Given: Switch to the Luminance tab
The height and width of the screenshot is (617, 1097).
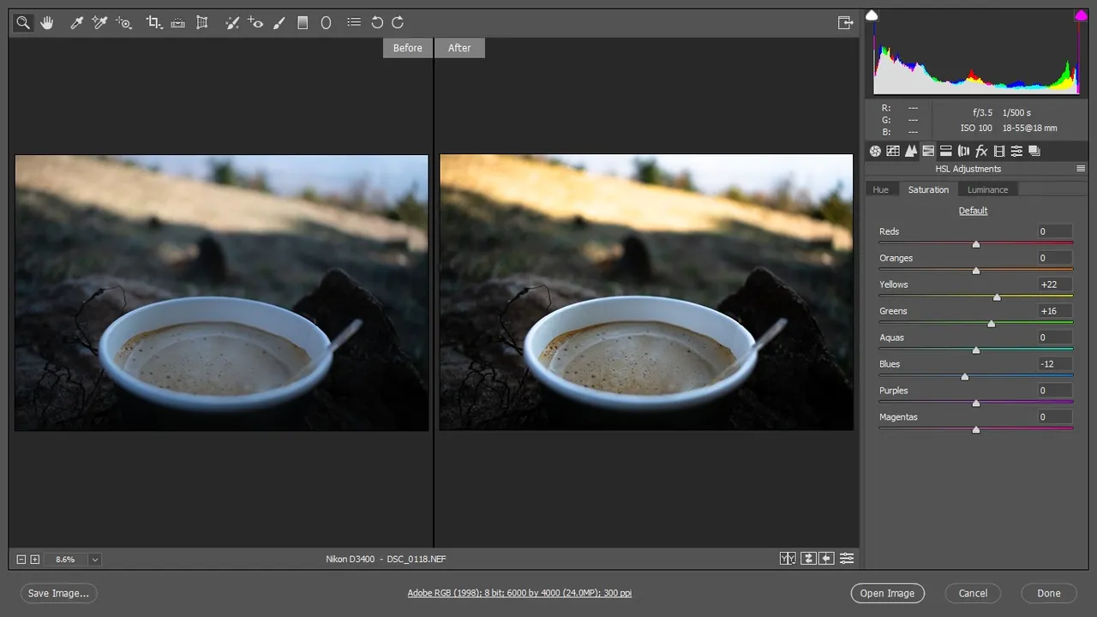Looking at the screenshot, I should click(x=987, y=189).
